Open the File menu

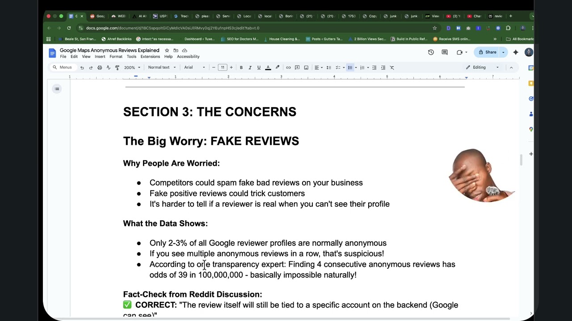tap(63, 57)
